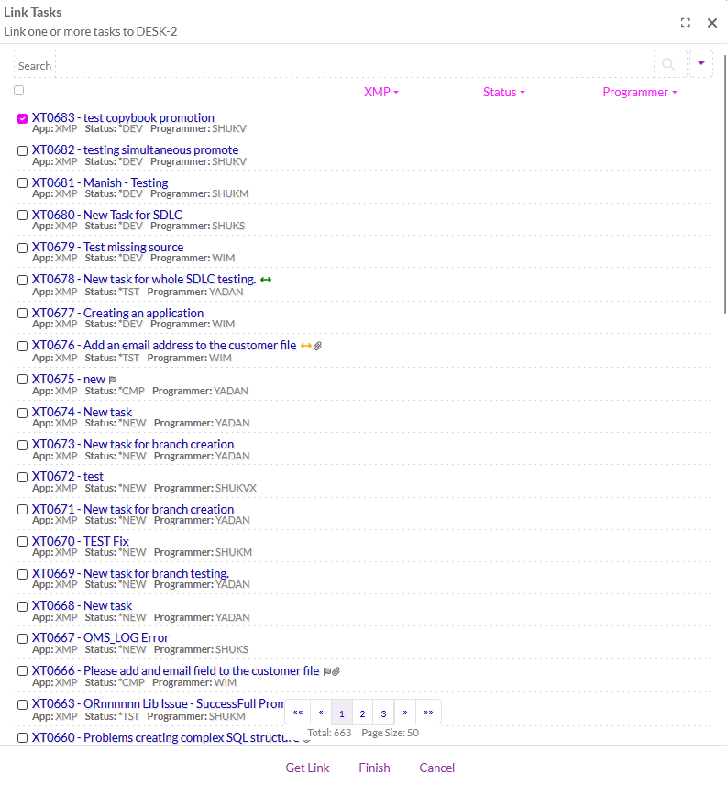Jump to the last page of results
This screenshot has height=785, width=727.
pyautogui.click(x=428, y=713)
